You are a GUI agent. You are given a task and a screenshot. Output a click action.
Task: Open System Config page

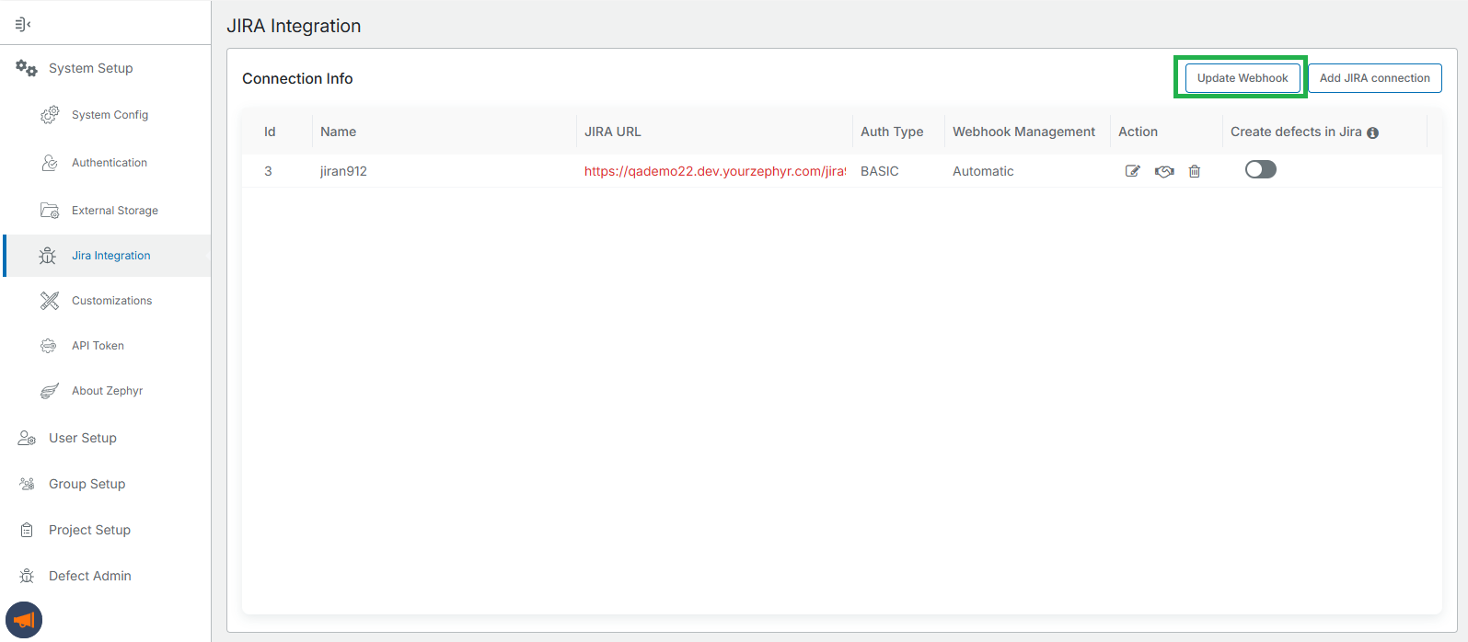pyautogui.click(x=110, y=115)
